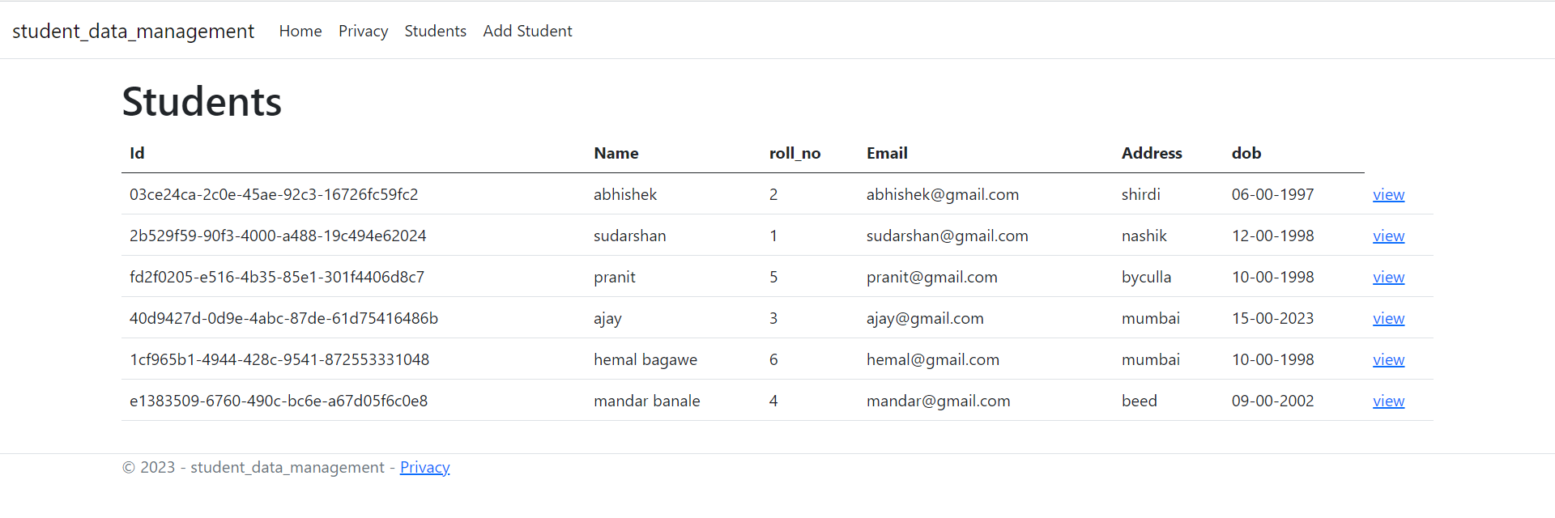Click the Students page heading
This screenshot has height=518, width=1555.
(x=202, y=100)
